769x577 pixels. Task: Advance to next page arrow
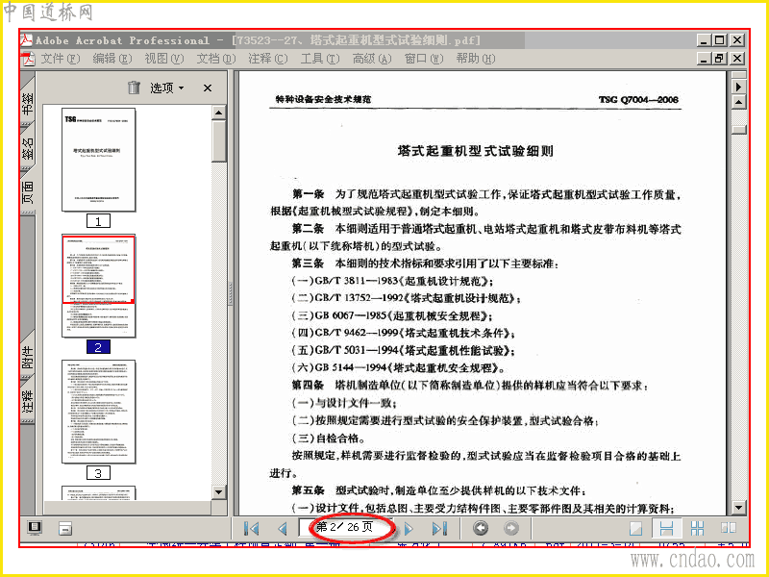point(409,528)
